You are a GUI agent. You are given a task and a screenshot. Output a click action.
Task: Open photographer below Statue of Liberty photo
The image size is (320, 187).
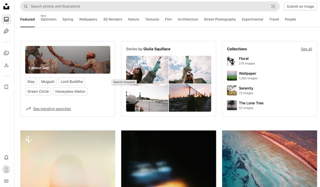tap(190, 70)
